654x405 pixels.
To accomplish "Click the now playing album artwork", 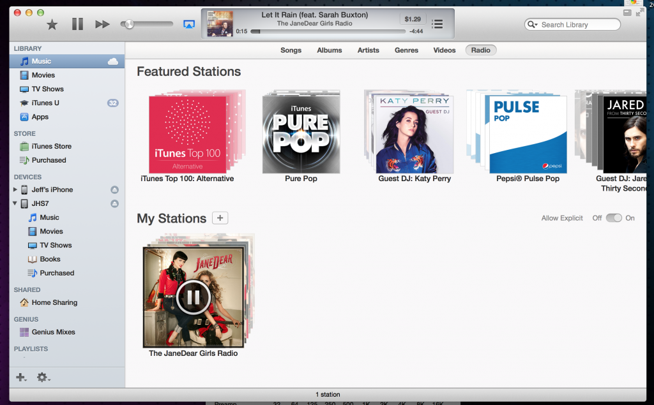I will pyautogui.click(x=220, y=24).
